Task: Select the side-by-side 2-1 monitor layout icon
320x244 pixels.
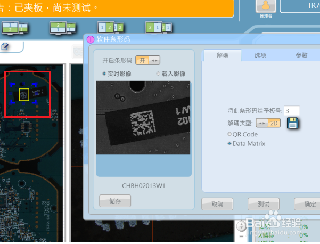Action: pos(159,28)
